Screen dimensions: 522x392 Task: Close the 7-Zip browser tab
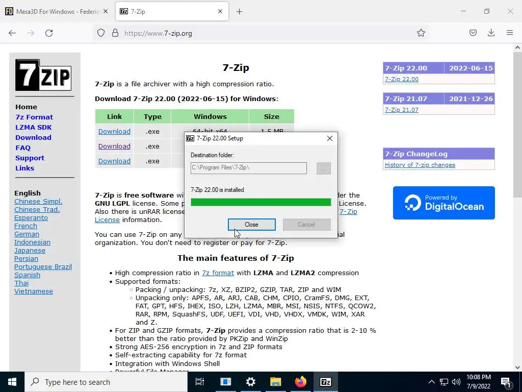pyautogui.click(x=220, y=11)
